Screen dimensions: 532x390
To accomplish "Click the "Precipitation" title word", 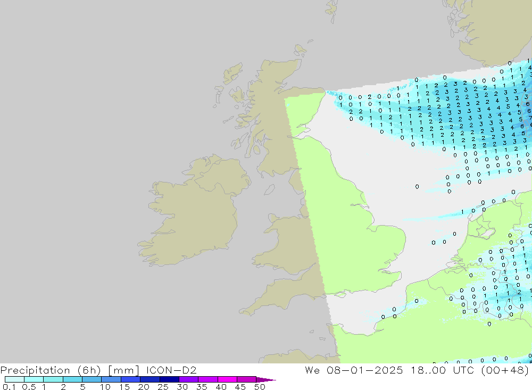I will coord(35,370).
